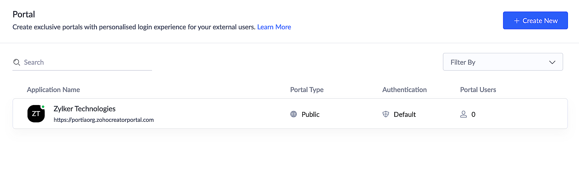The width and height of the screenshot is (579, 173).
Task: Click the Portal Users column header
Action: [x=478, y=90]
